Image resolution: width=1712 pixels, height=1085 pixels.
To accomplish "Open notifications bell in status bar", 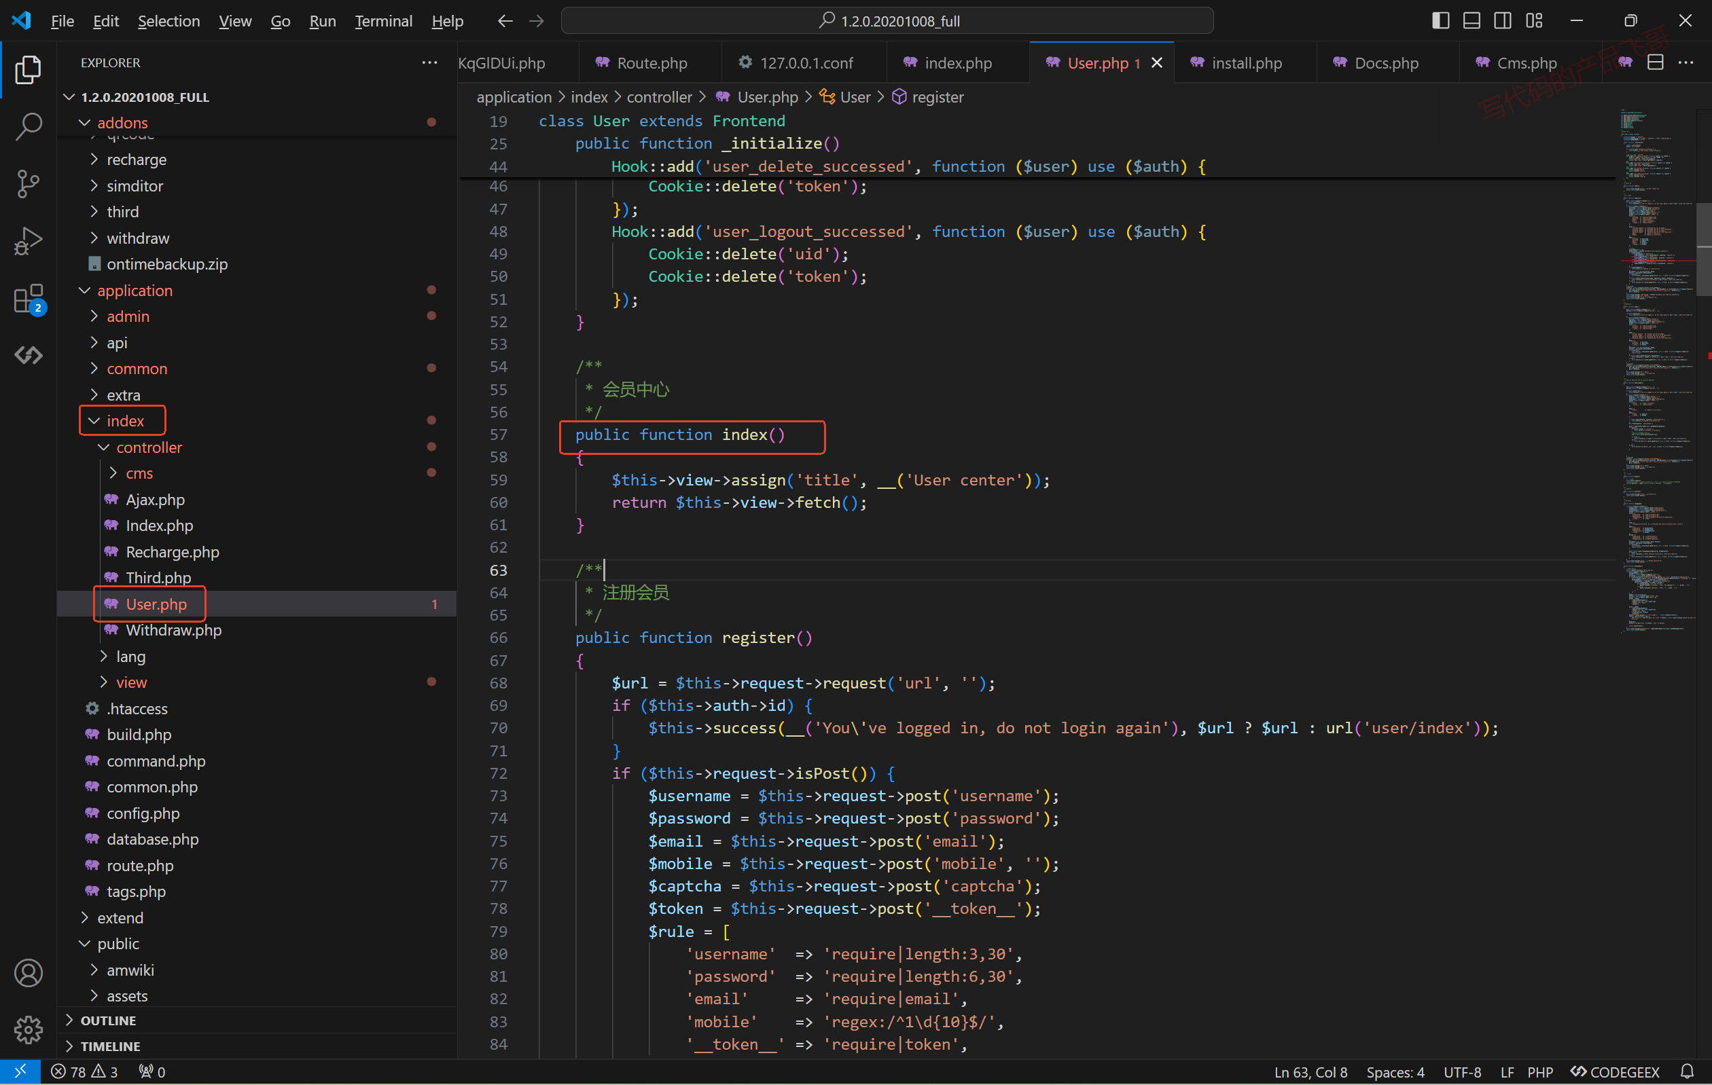I will click(x=1686, y=1071).
